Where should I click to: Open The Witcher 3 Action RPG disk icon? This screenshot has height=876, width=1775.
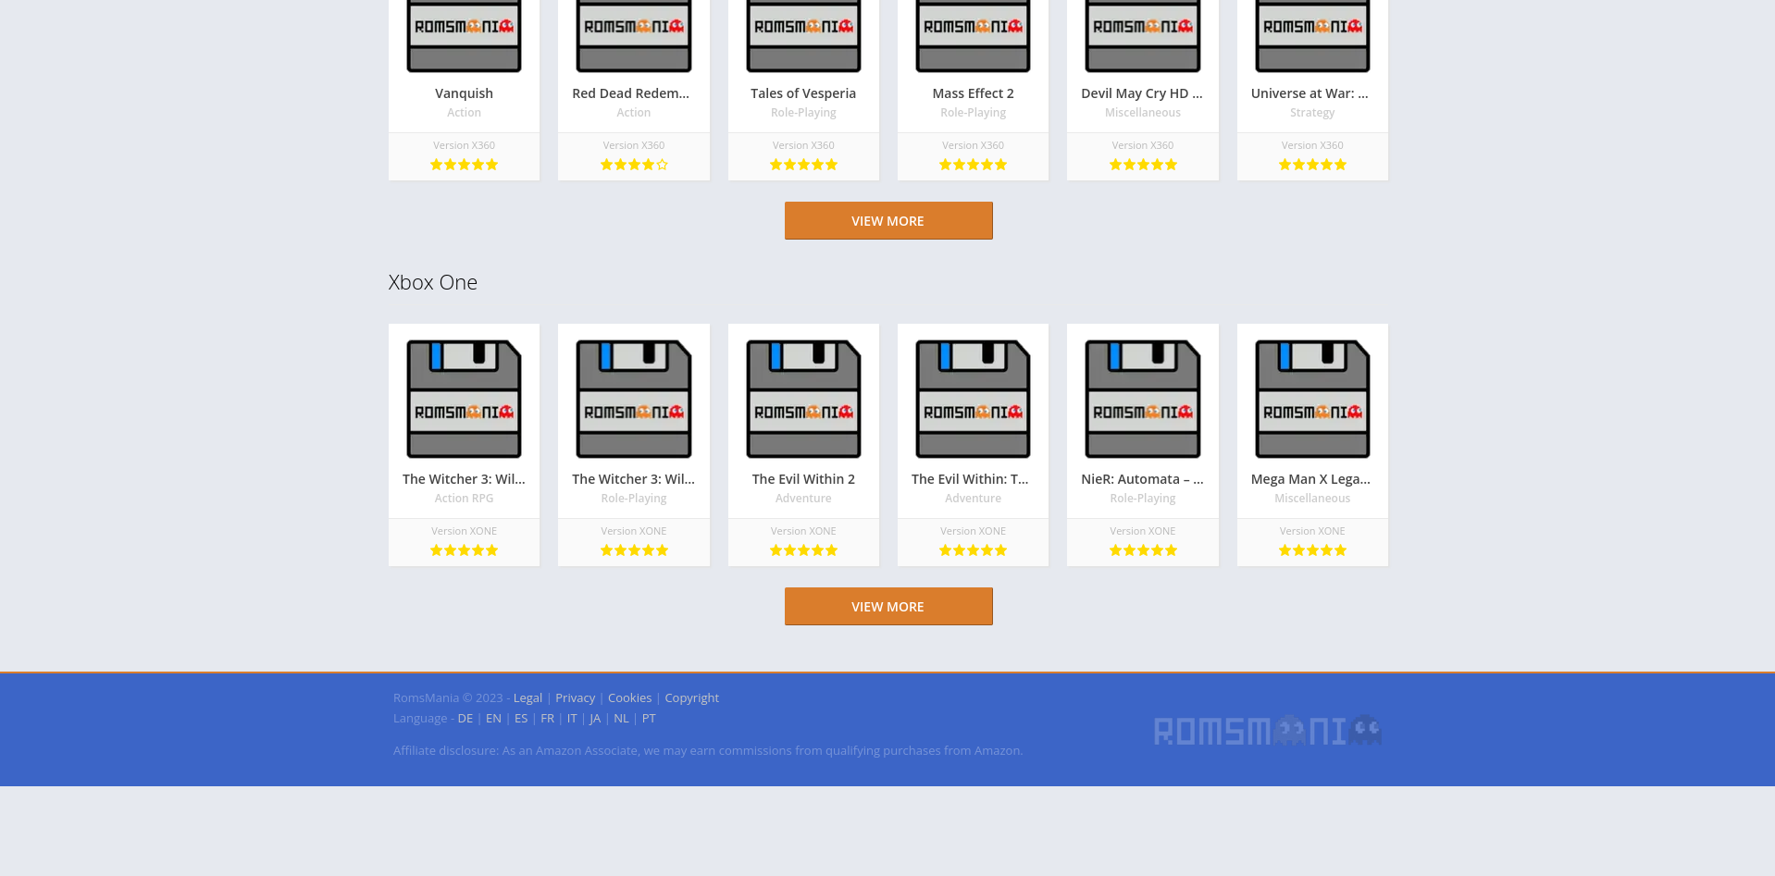coord(464,398)
